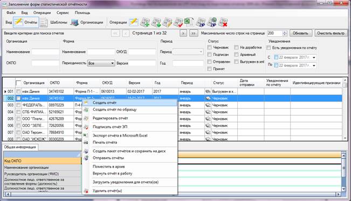Image resolution: width=351 pixels, height=201 pixels.
Task: Jump to last page with >> button
Action: pyautogui.click(x=194, y=33)
